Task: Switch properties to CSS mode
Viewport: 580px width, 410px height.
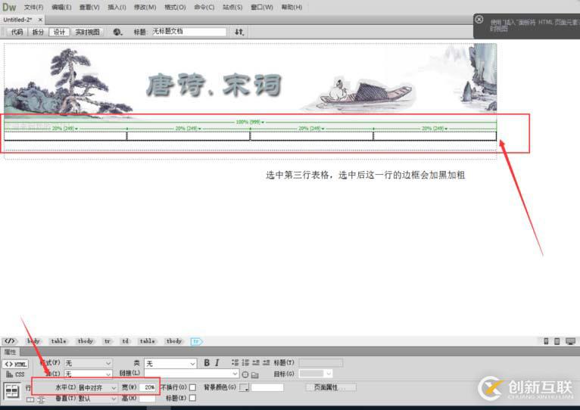Action: pyautogui.click(x=16, y=374)
